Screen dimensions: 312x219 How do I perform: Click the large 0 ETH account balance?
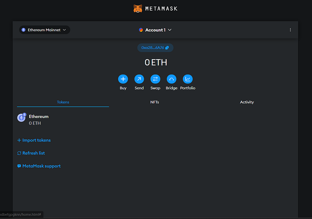156,62
